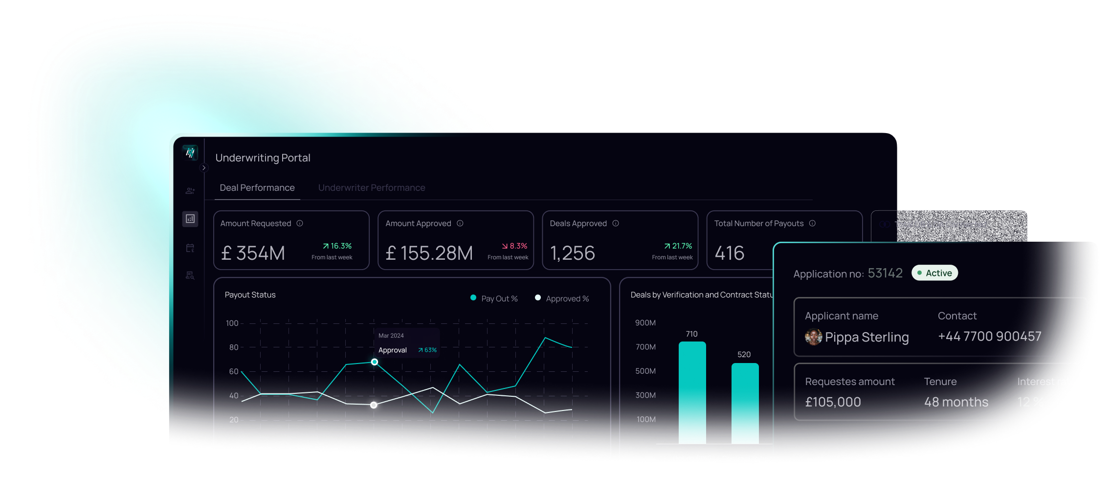Click the teal bar labeled 710

click(x=692, y=392)
